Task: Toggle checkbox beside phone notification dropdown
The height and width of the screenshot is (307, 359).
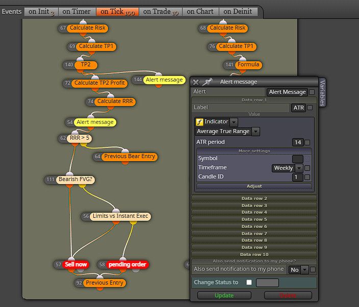Action: click(313, 270)
